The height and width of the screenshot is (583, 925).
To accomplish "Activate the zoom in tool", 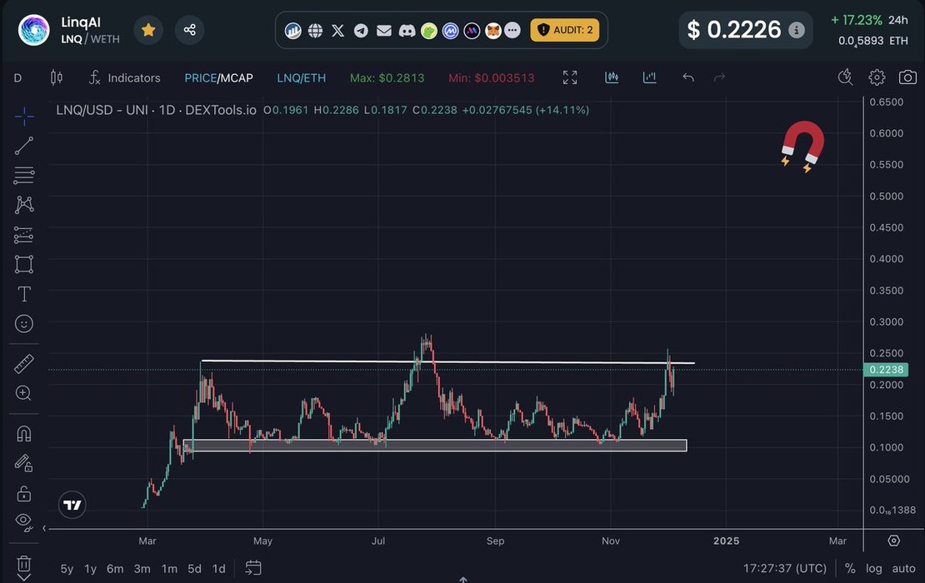I will tap(24, 393).
